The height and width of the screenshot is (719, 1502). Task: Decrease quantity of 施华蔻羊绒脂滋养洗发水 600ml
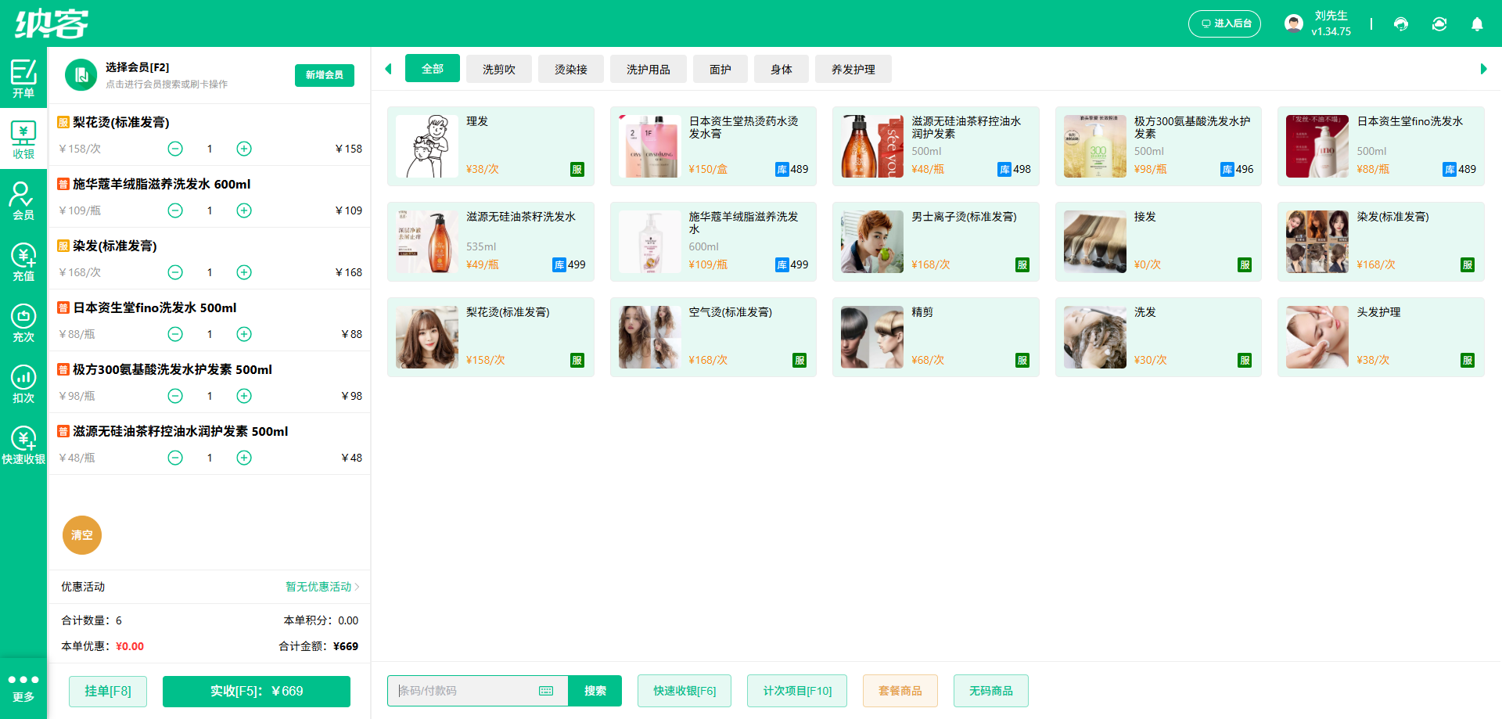click(x=175, y=210)
